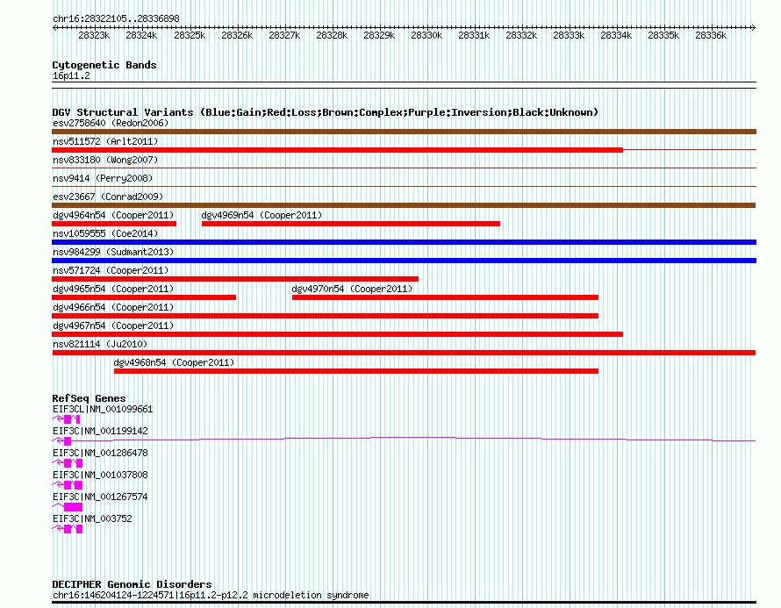The width and height of the screenshot is (781, 608).
Task: Click the EIF3C NM_001267574 exon glyph
Action: (x=73, y=507)
